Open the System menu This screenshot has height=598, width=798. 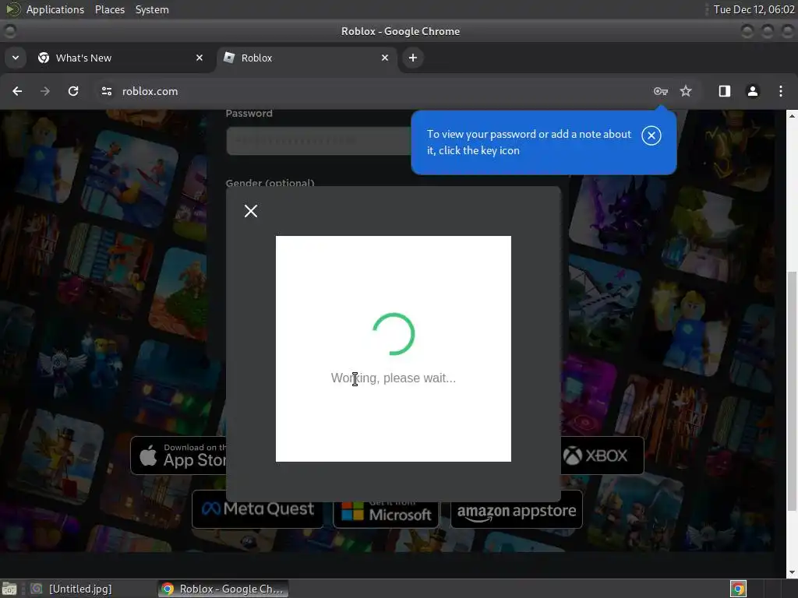152,9
